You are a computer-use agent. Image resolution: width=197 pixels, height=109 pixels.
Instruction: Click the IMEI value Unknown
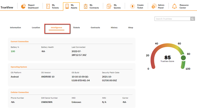click(76, 102)
